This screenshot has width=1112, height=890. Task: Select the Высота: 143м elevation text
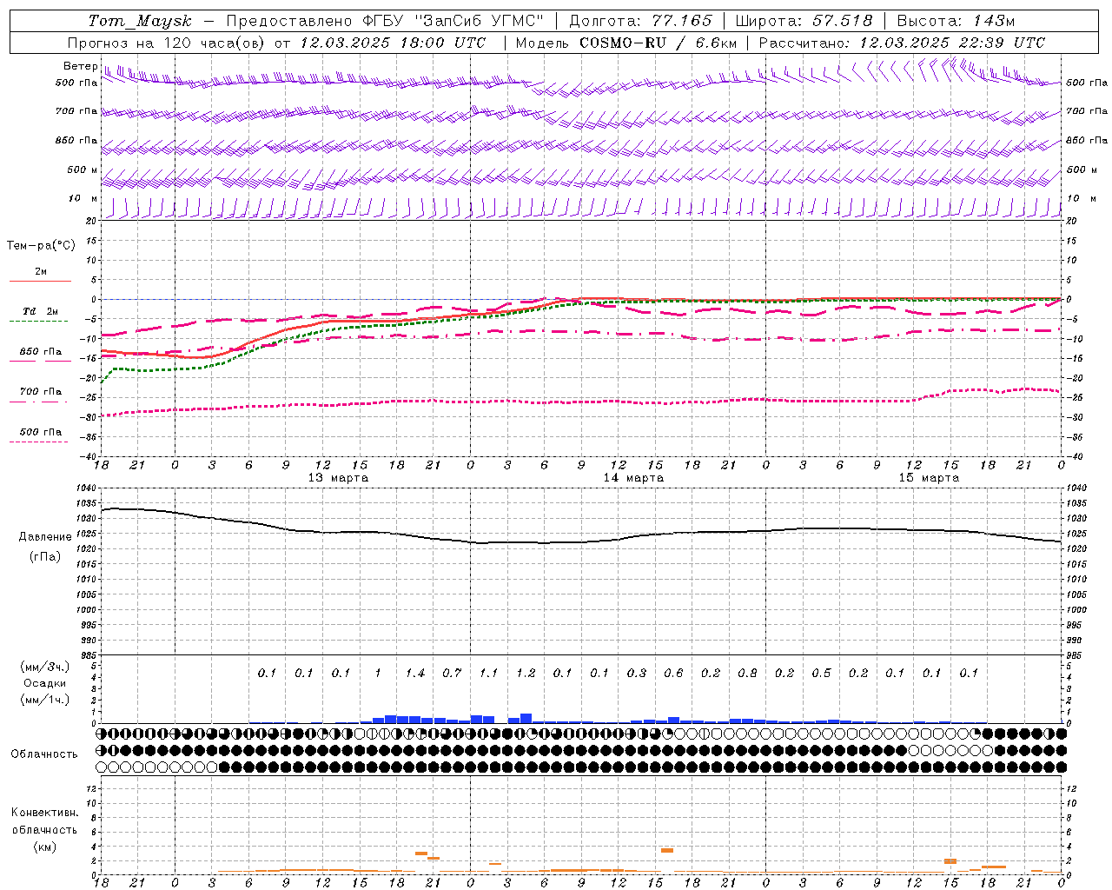click(x=956, y=21)
